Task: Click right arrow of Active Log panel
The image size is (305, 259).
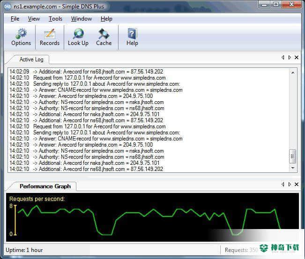Action: pyautogui.click(x=290, y=57)
